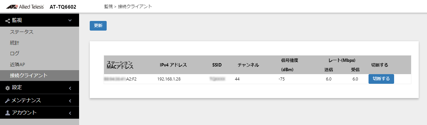Click the gear icon beside 設定
Image resolution: width=427 pixels, height=125 pixels.
[x=8, y=88]
